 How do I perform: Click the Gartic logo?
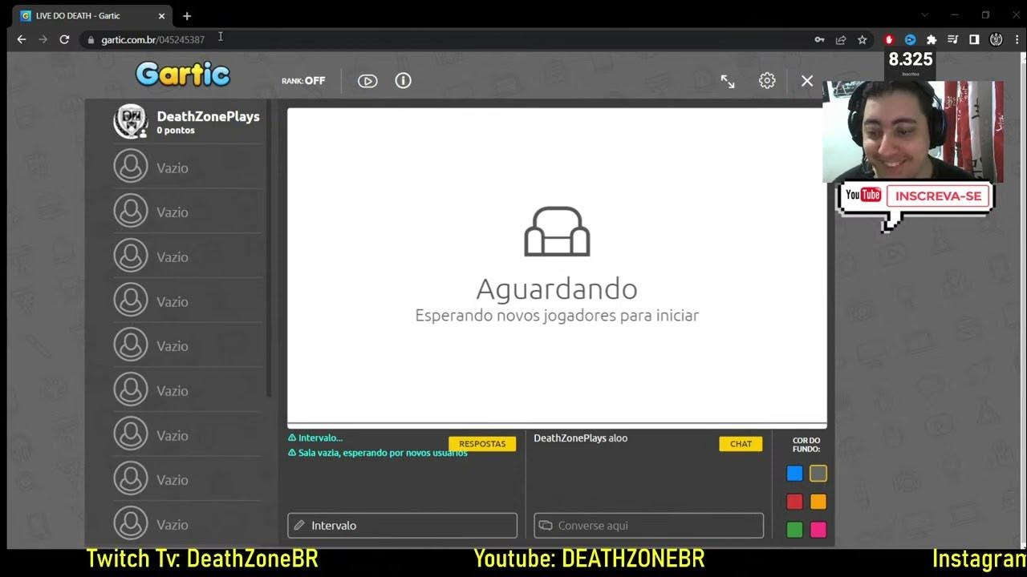[x=183, y=75]
